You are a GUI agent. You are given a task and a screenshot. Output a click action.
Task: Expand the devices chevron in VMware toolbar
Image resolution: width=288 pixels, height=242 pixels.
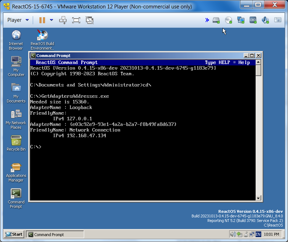click(x=207, y=20)
